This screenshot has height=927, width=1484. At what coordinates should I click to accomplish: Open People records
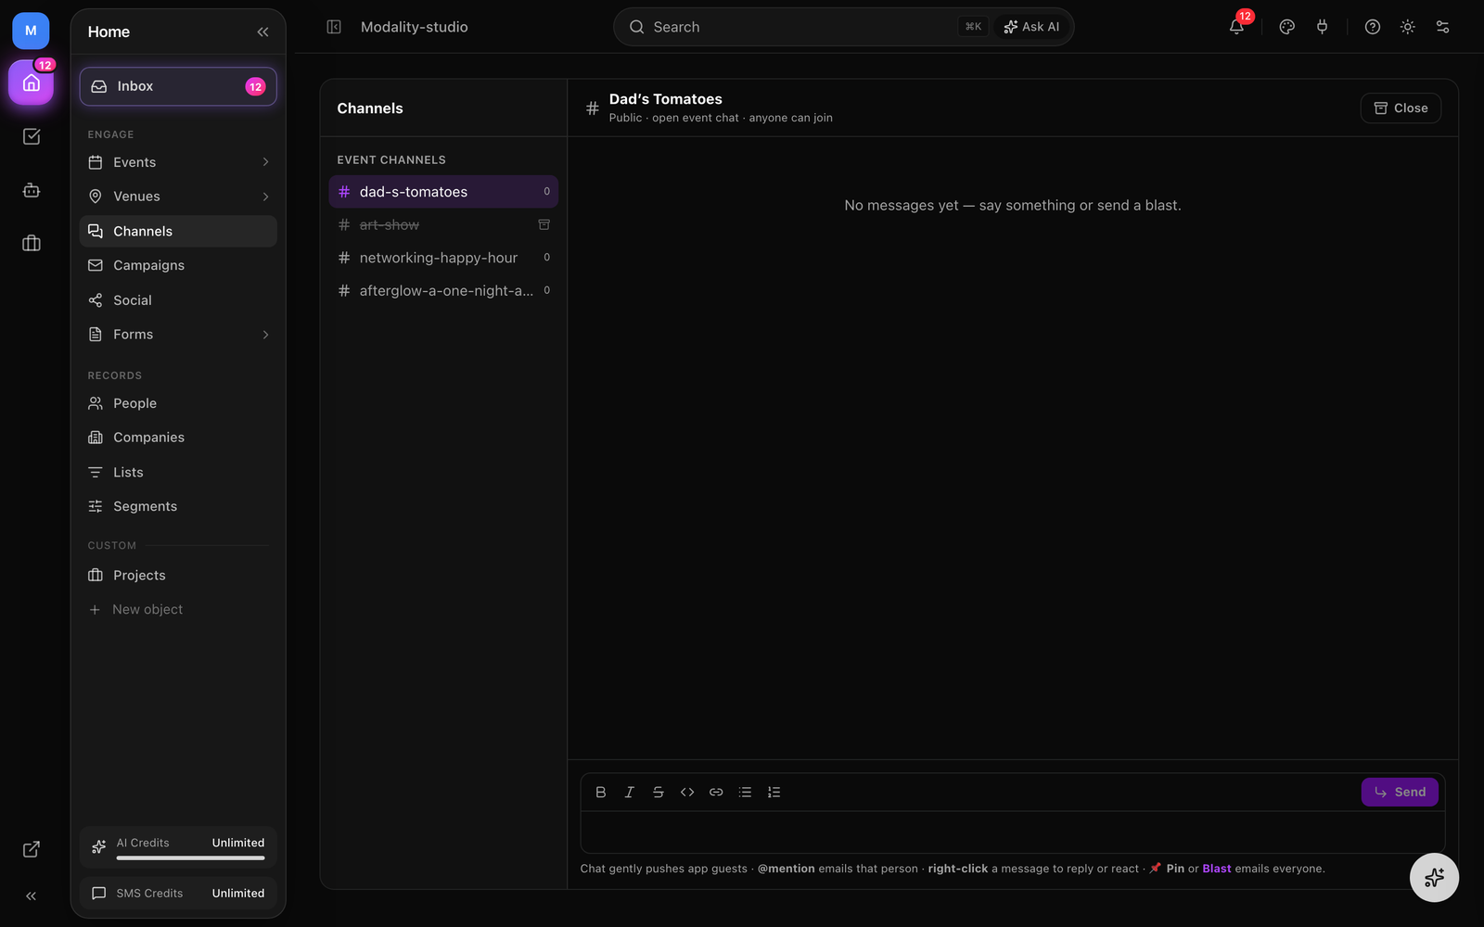point(178,403)
